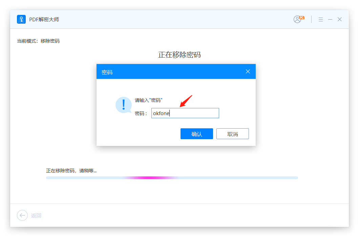Click the 密码 dialog title text

[x=107, y=72]
